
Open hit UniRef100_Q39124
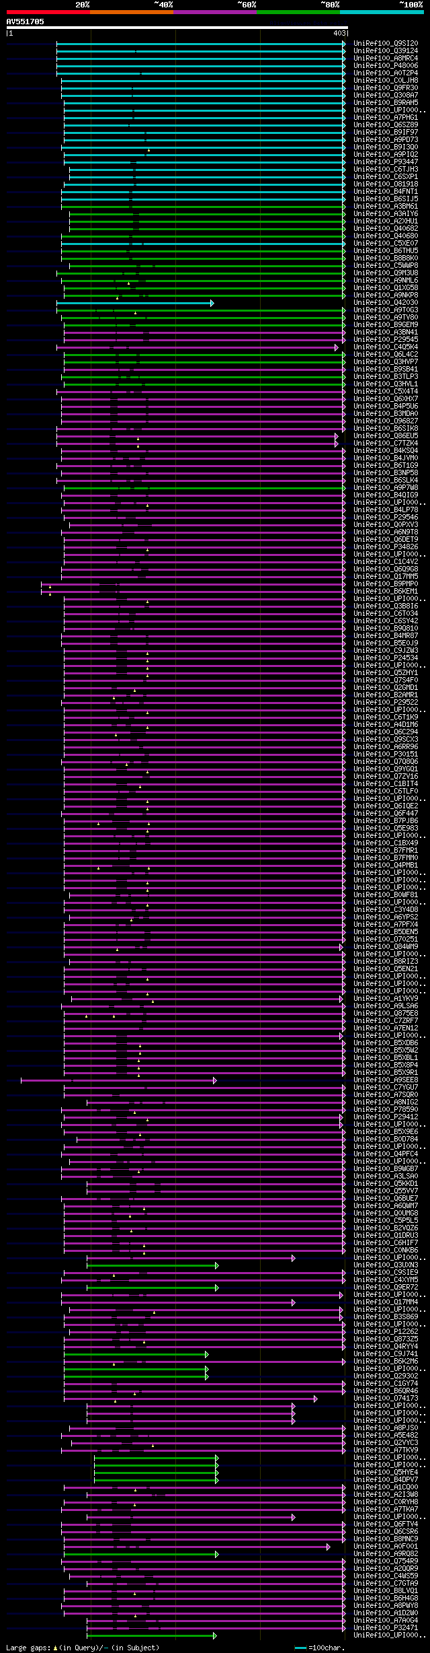coord(386,50)
